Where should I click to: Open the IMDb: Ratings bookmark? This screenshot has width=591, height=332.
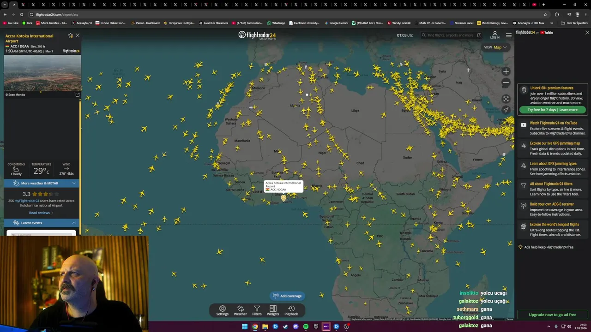(493, 23)
